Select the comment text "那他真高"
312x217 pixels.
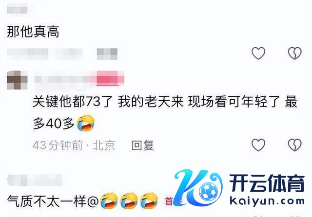33,32
